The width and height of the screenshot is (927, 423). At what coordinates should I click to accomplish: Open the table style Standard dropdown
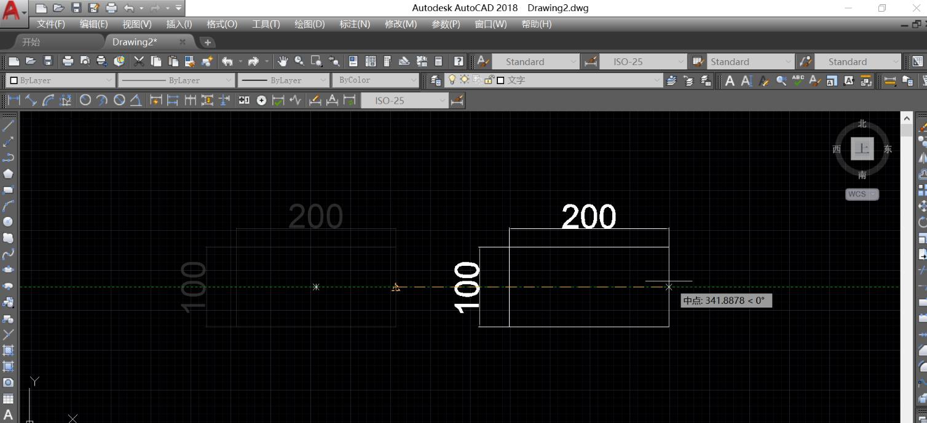(750, 61)
